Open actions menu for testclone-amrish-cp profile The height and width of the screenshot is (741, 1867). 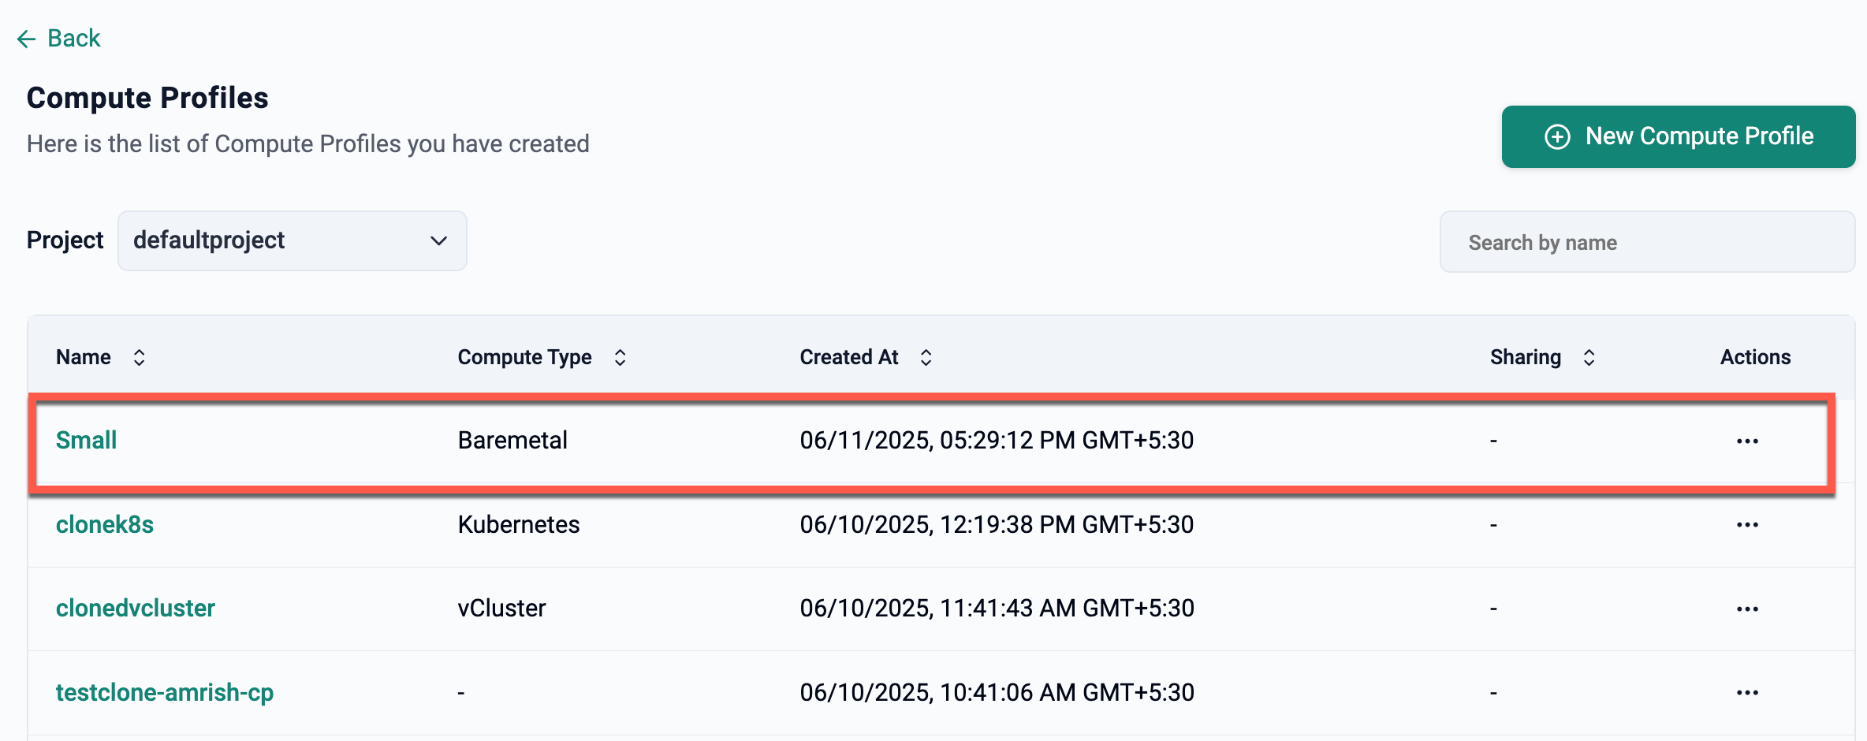point(1747,693)
